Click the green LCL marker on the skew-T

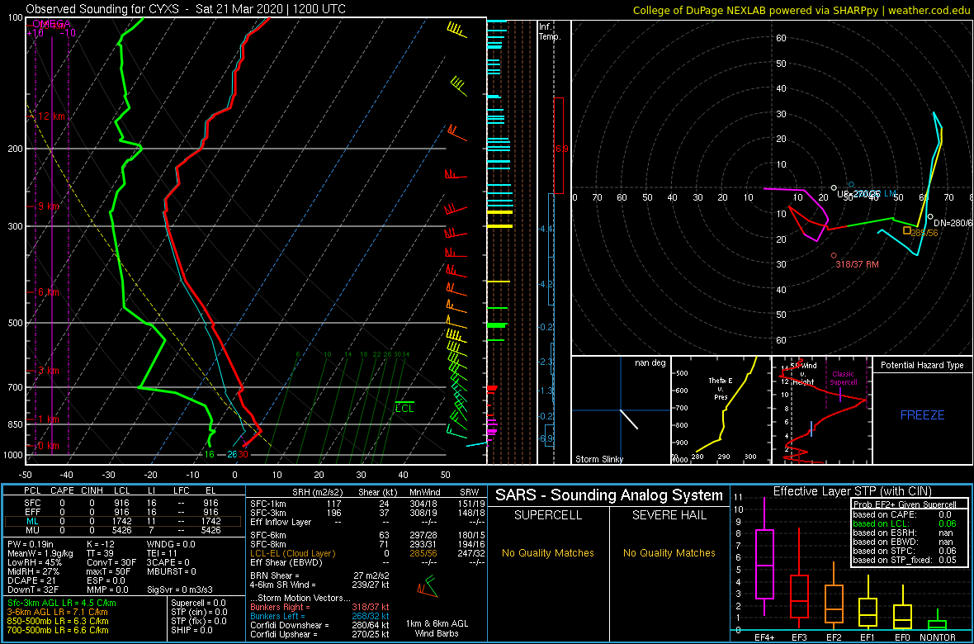(405, 407)
